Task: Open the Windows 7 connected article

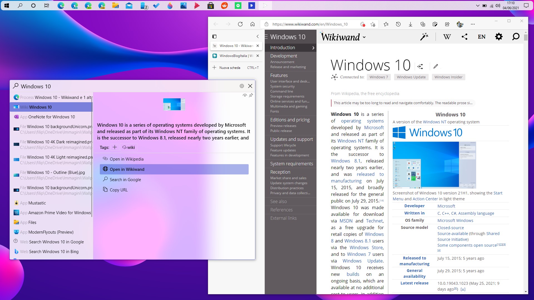Action: pyautogui.click(x=379, y=77)
